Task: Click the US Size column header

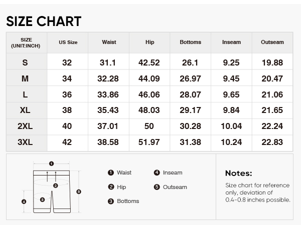Action: point(68,42)
